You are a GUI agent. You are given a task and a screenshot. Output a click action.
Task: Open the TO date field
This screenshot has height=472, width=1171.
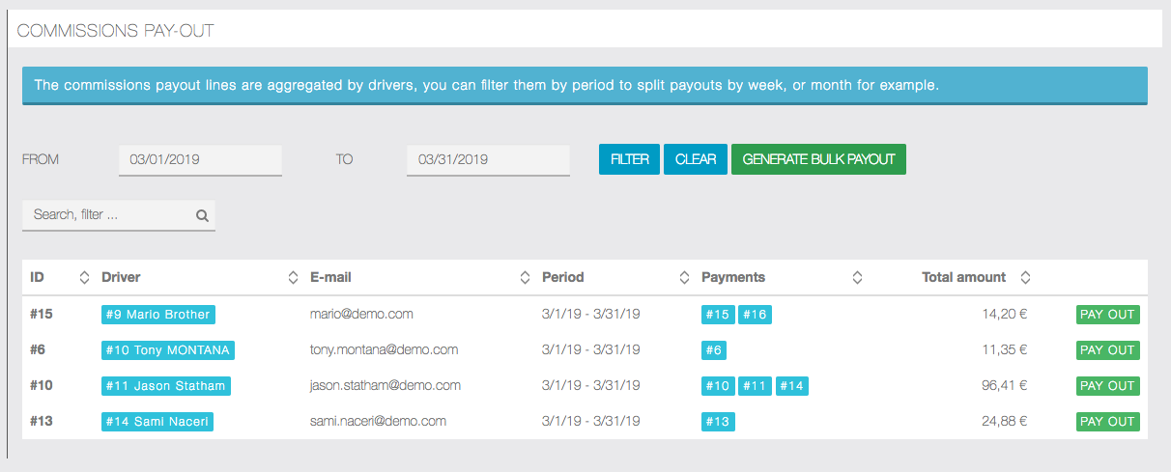(488, 160)
